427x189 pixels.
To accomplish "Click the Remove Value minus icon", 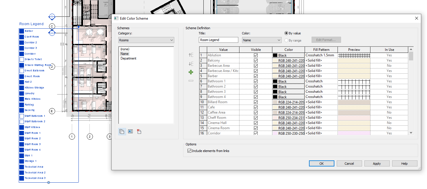I will tap(191, 81).
